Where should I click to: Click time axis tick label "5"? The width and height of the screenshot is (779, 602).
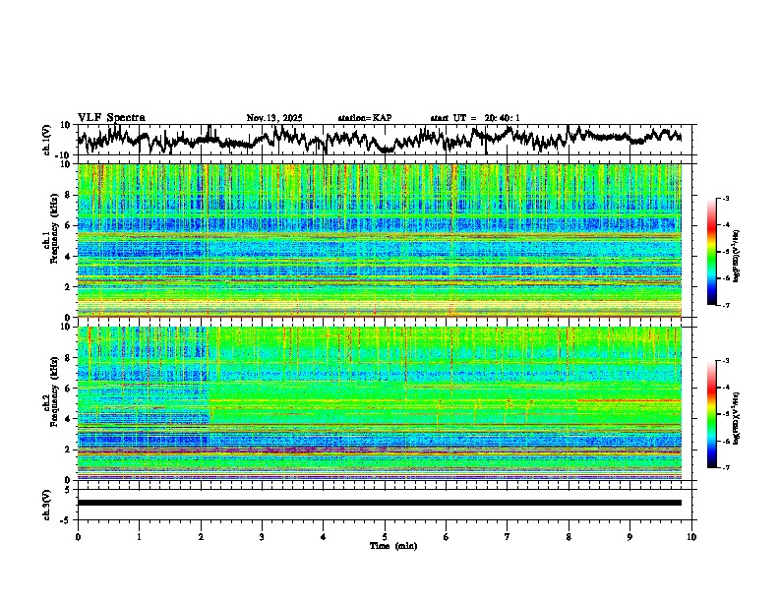(x=385, y=537)
